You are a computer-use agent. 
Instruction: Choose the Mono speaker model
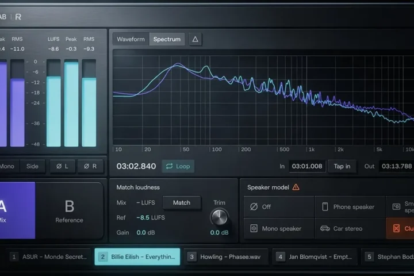click(x=279, y=228)
